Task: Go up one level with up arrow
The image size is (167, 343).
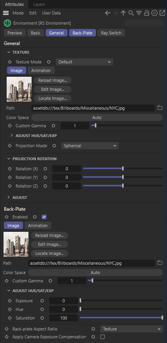Action: coord(123,13)
